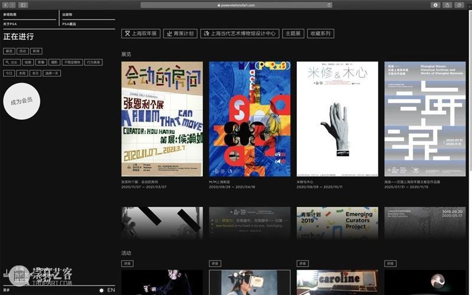
Task: Open the 关于PSA menu item
Action: (10, 24)
